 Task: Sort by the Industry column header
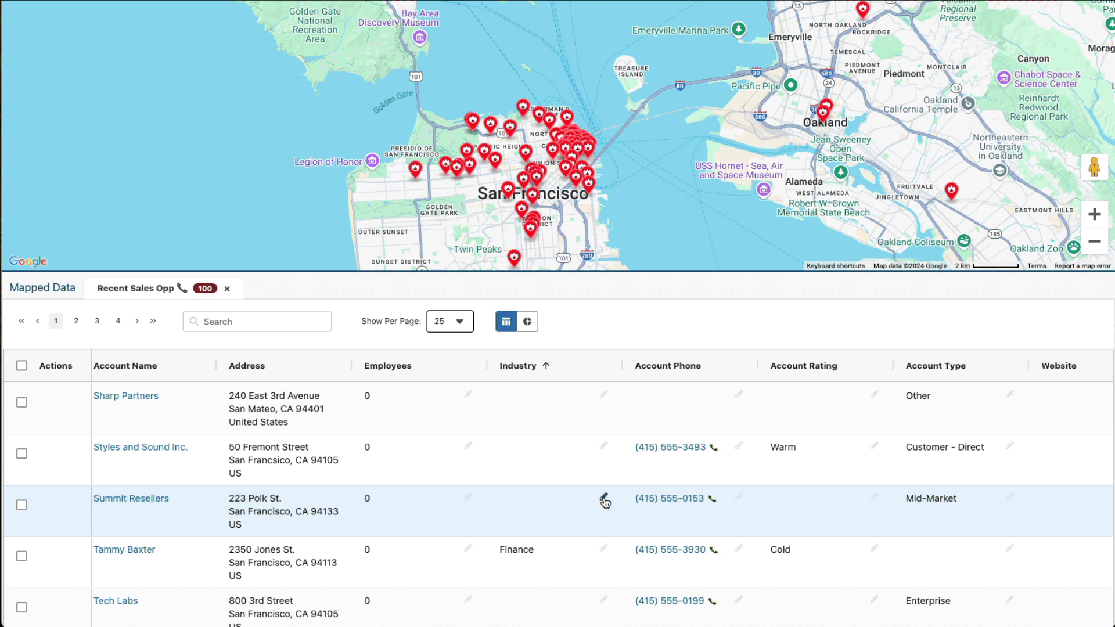(518, 366)
